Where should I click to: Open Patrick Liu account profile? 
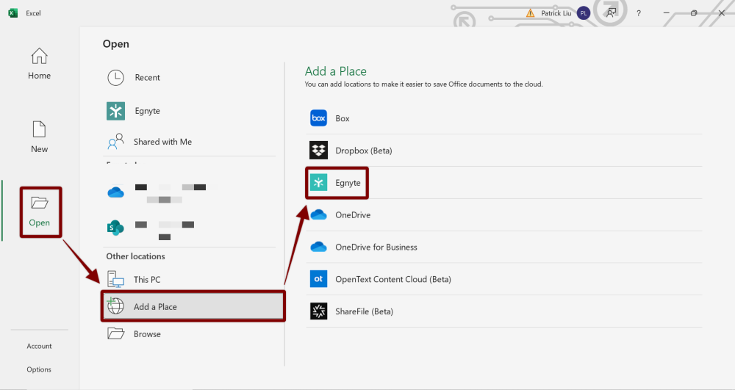coord(556,13)
